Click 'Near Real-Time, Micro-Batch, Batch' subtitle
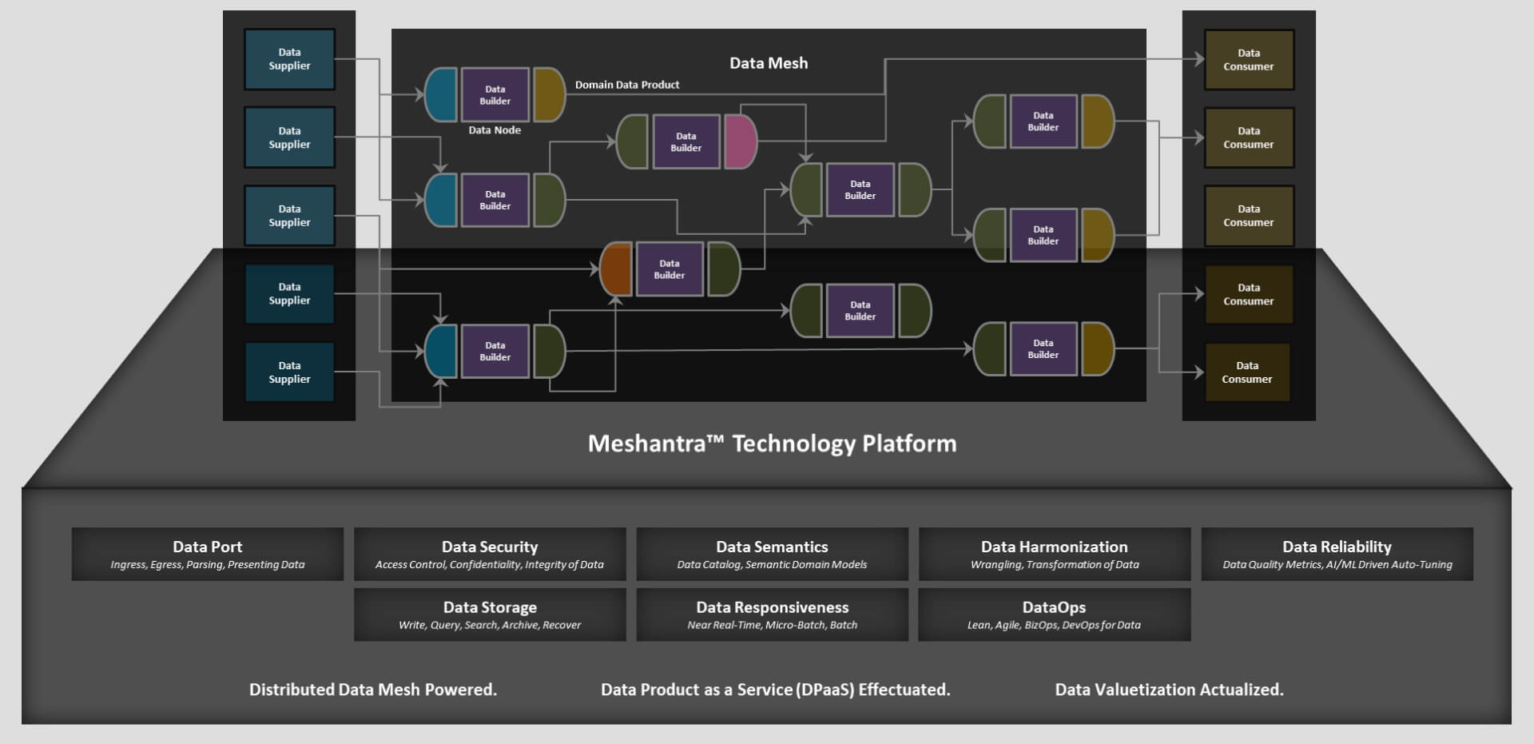Screen dimensions: 1534x744 (x=772, y=626)
